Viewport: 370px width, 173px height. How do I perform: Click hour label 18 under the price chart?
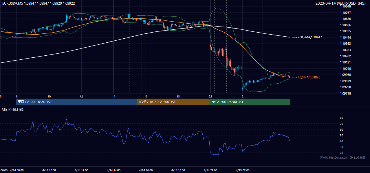(x=178, y=96)
